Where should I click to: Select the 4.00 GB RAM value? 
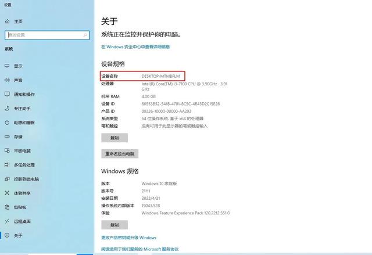coord(149,96)
